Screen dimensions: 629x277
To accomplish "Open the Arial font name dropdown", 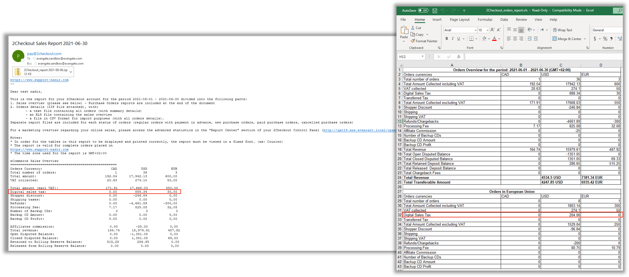I will pos(475,30).
